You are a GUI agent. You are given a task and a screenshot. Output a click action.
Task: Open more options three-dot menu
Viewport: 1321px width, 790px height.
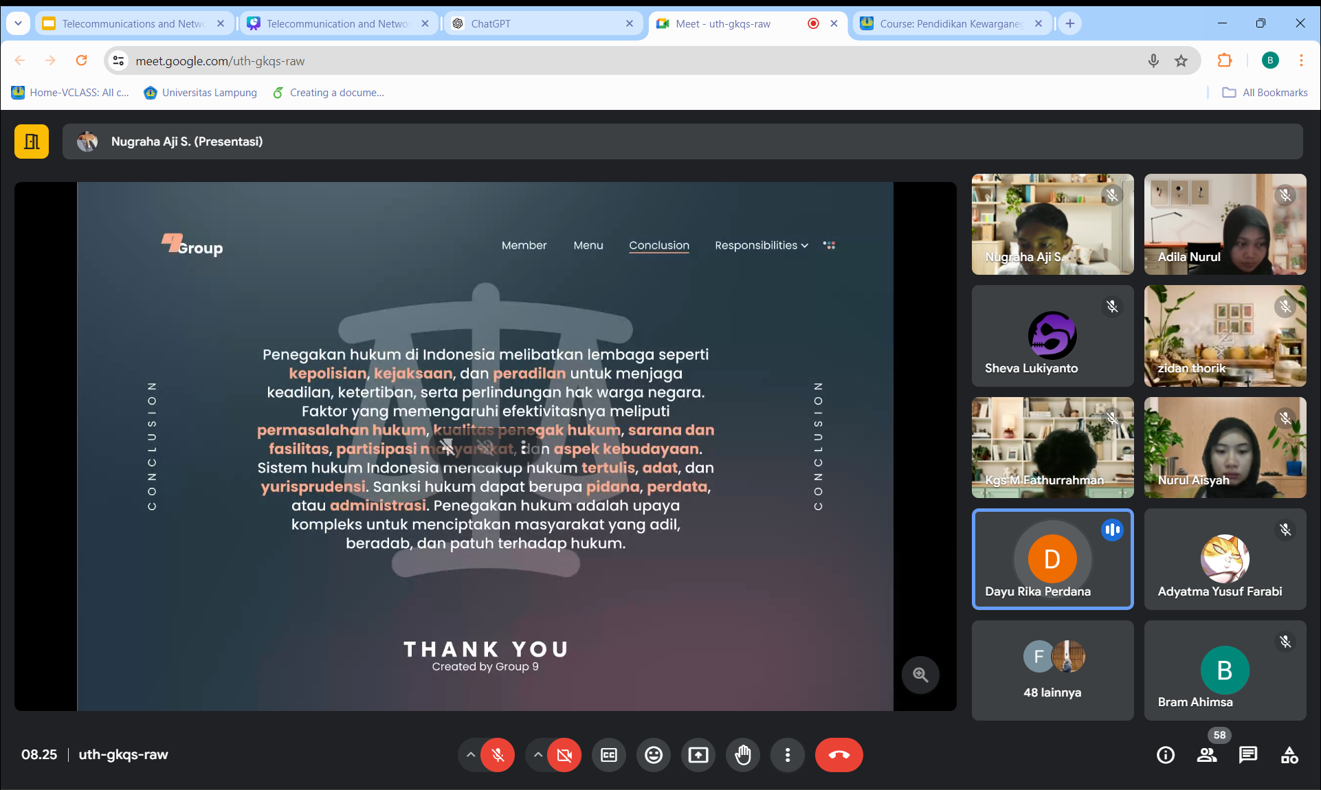[788, 755]
